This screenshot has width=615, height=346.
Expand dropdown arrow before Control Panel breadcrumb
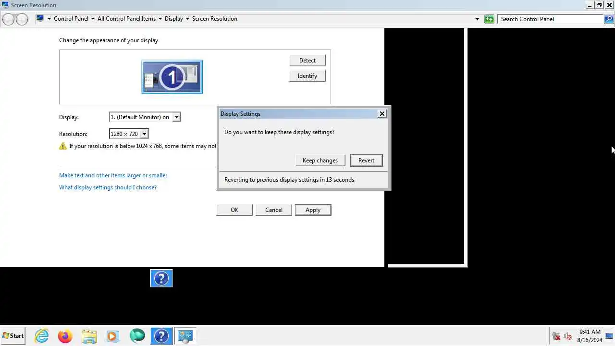pos(49,19)
